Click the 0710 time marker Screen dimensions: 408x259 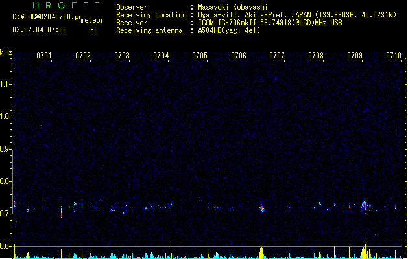394,56
